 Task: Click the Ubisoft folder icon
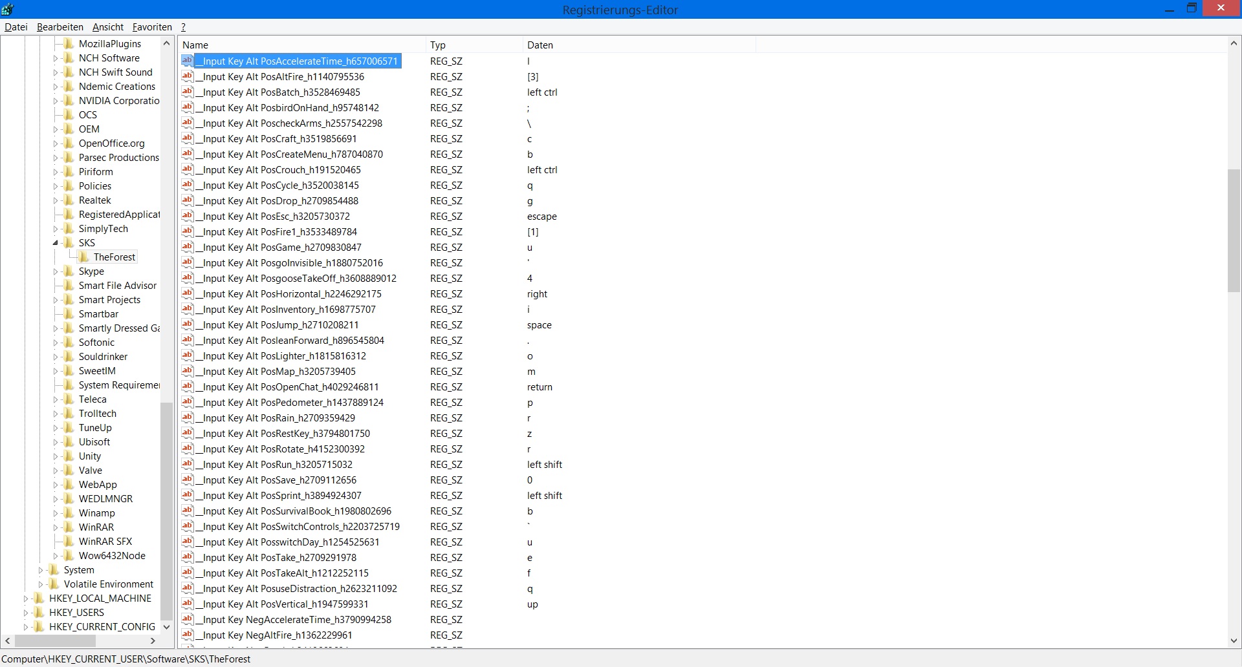coord(69,442)
